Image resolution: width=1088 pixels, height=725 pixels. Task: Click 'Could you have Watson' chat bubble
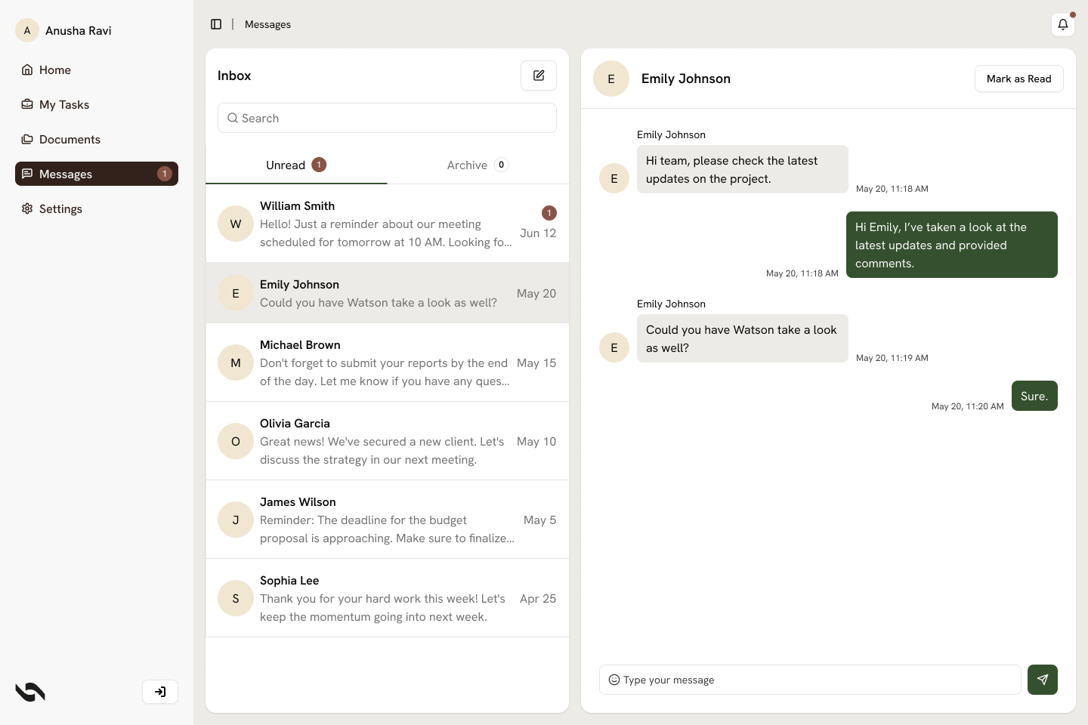[743, 338]
